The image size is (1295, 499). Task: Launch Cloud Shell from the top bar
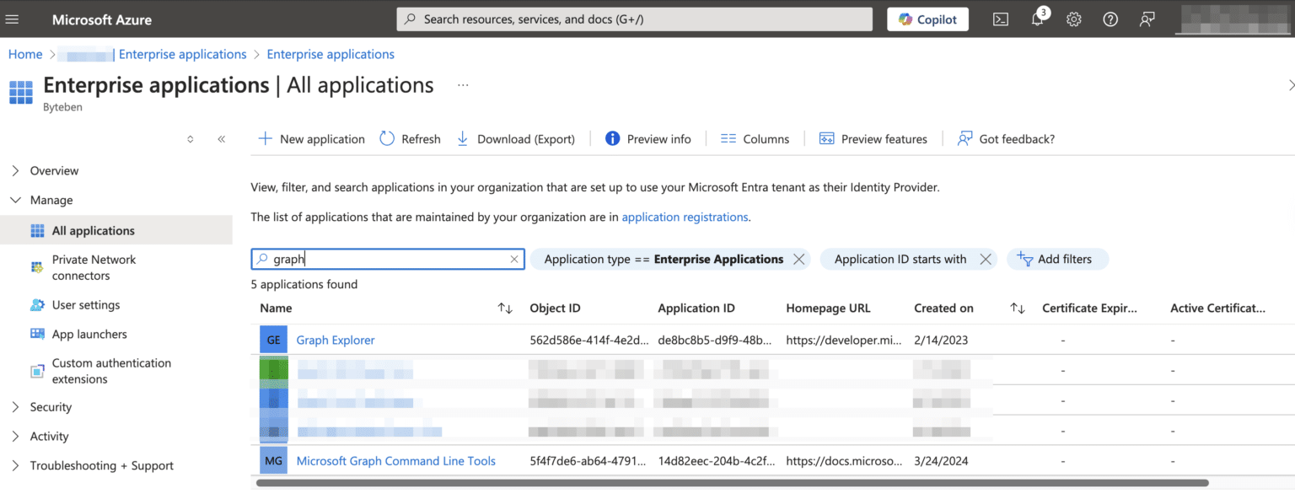(1000, 19)
